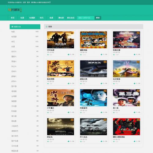Click the thumbs-up icon under 少年狮王
The width and height of the screenshot is (153, 153).
pyautogui.click(x=69, y=112)
